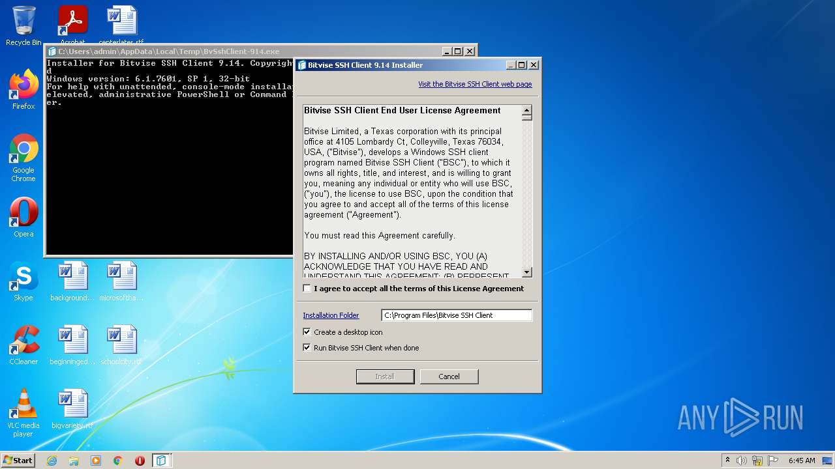Select the background... document on the desktop
Image resolution: width=835 pixels, height=469 pixels.
(x=72, y=281)
